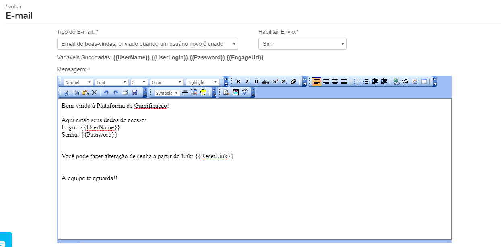
Task: Remove hyperlink with the unlink icon
Action: click(406, 82)
